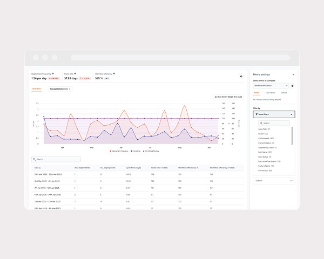Choose the Epic Status filter
The width and height of the screenshot is (324, 259).
coord(265,157)
